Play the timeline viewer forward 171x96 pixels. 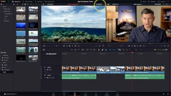click(137, 46)
